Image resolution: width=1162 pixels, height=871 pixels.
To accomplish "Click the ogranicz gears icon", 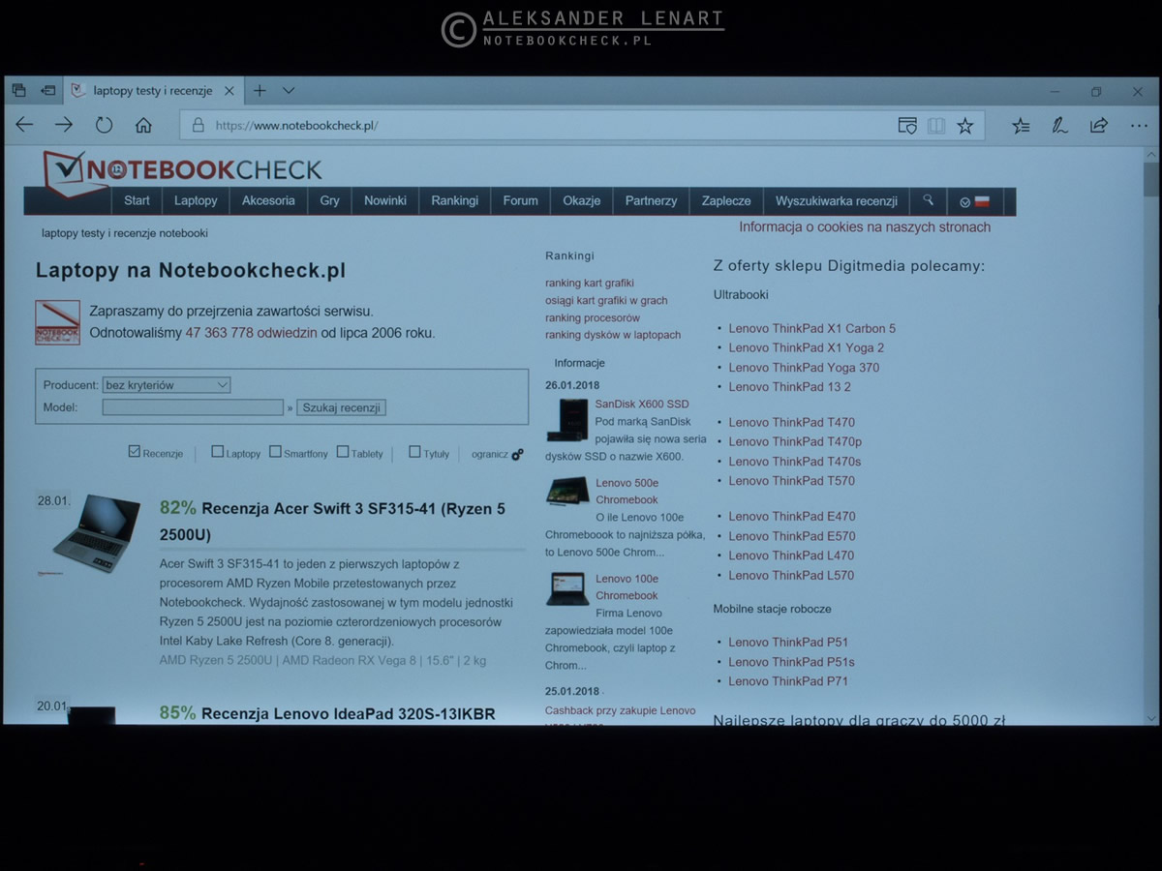I will (x=518, y=454).
